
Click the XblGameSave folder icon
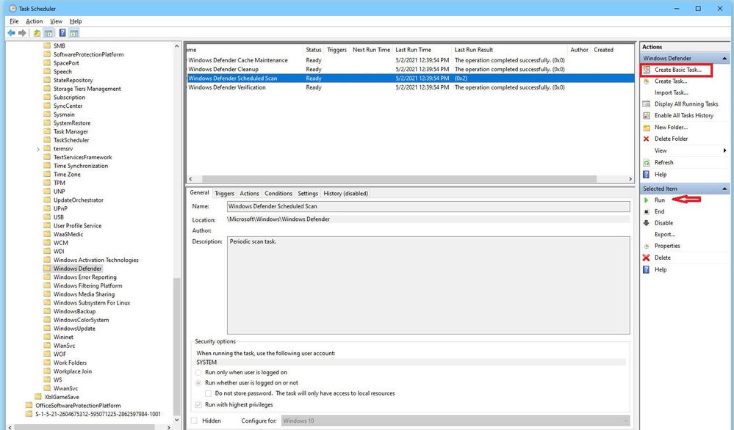[38, 397]
